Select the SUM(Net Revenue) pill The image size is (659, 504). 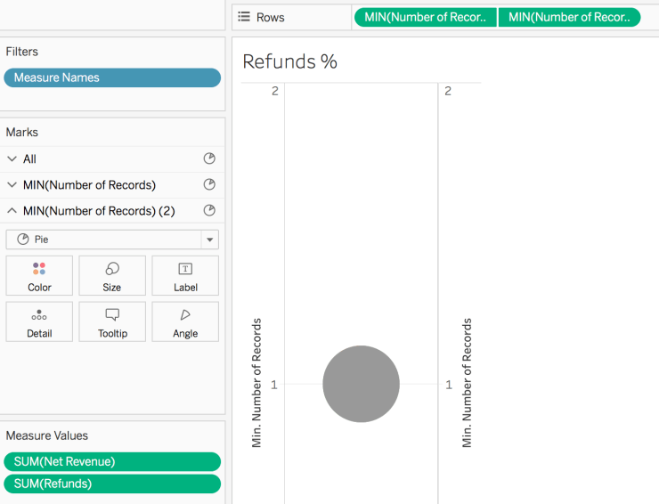coord(112,461)
